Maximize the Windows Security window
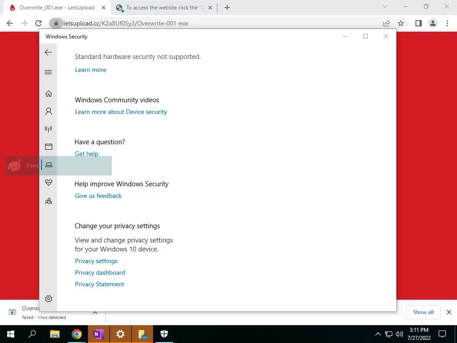The image size is (457, 343). coord(366,36)
